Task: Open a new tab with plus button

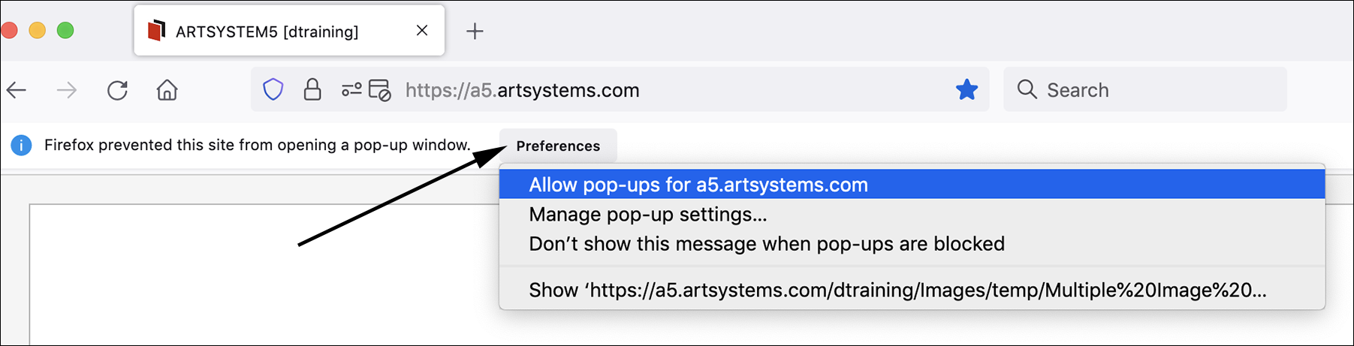Action: (x=475, y=31)
